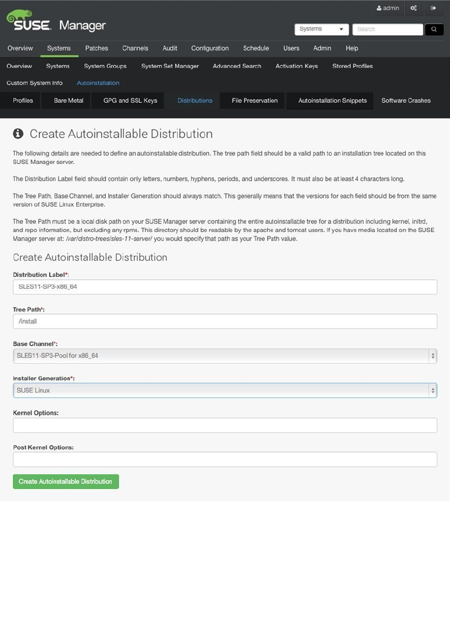The image size is (450, 620).
Task: Open the Systems search scope dropdown
Action: coord(321,29)
